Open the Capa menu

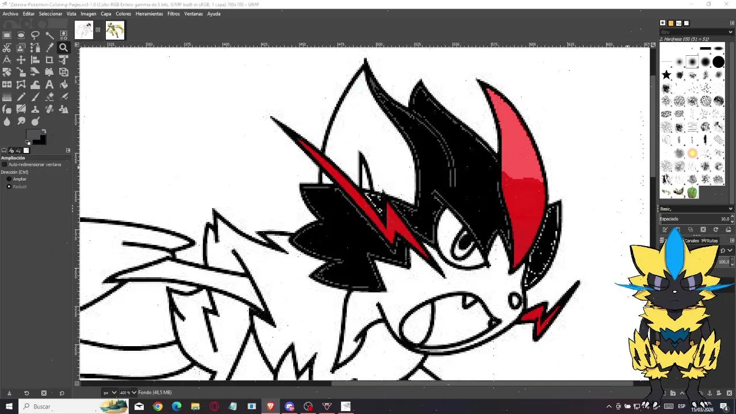(106, 14)
